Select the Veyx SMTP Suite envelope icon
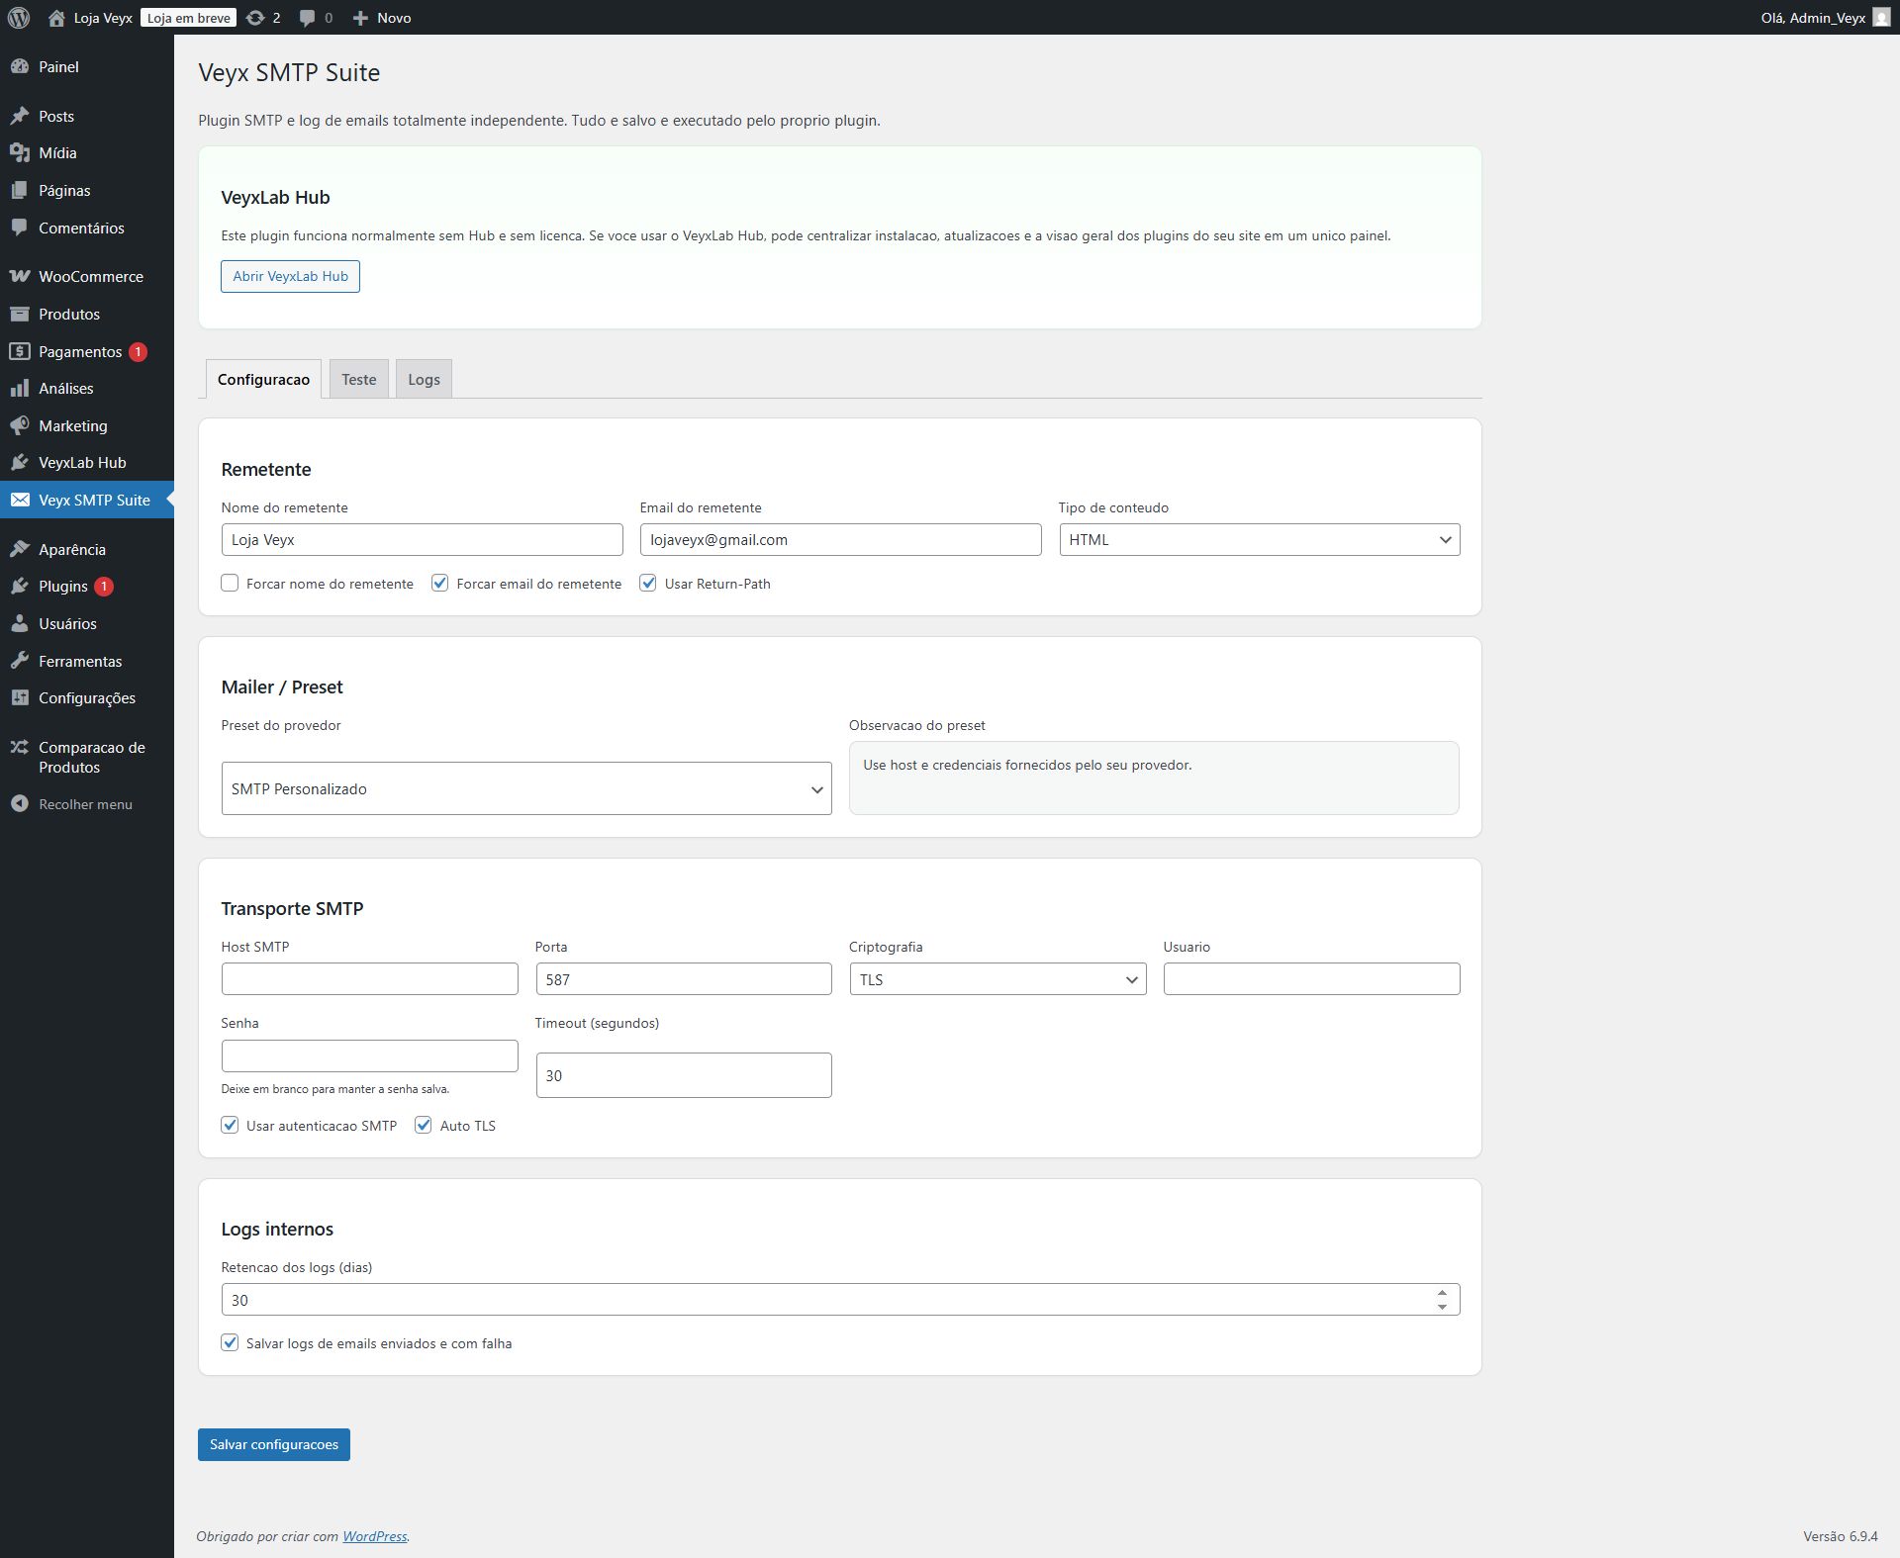The height and width of the screenshot is (1558, 1900). click(21, 500)
